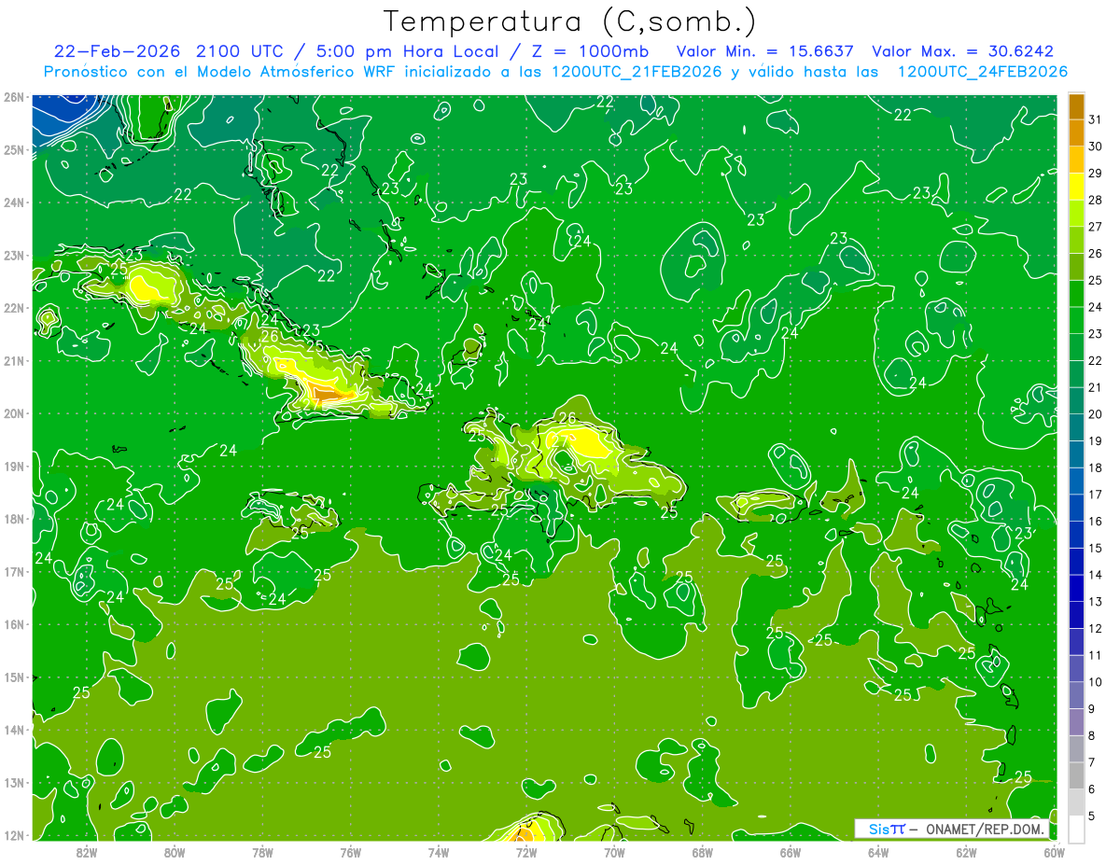1120x865 pixels.
Task: Select the legend value "18"
Action: (x=1095, y=467)
